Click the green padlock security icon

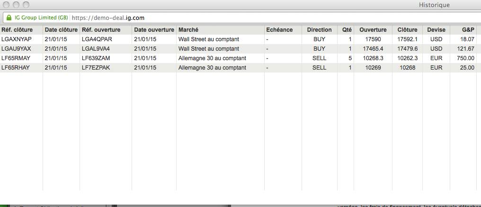click(x=8, y=18)
